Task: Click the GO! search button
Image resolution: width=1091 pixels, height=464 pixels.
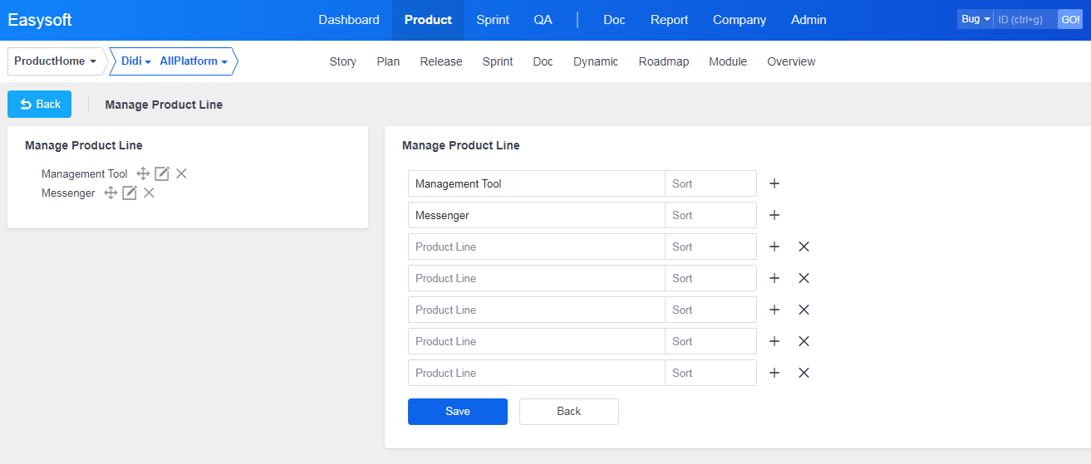Action: coord(1070,19)
